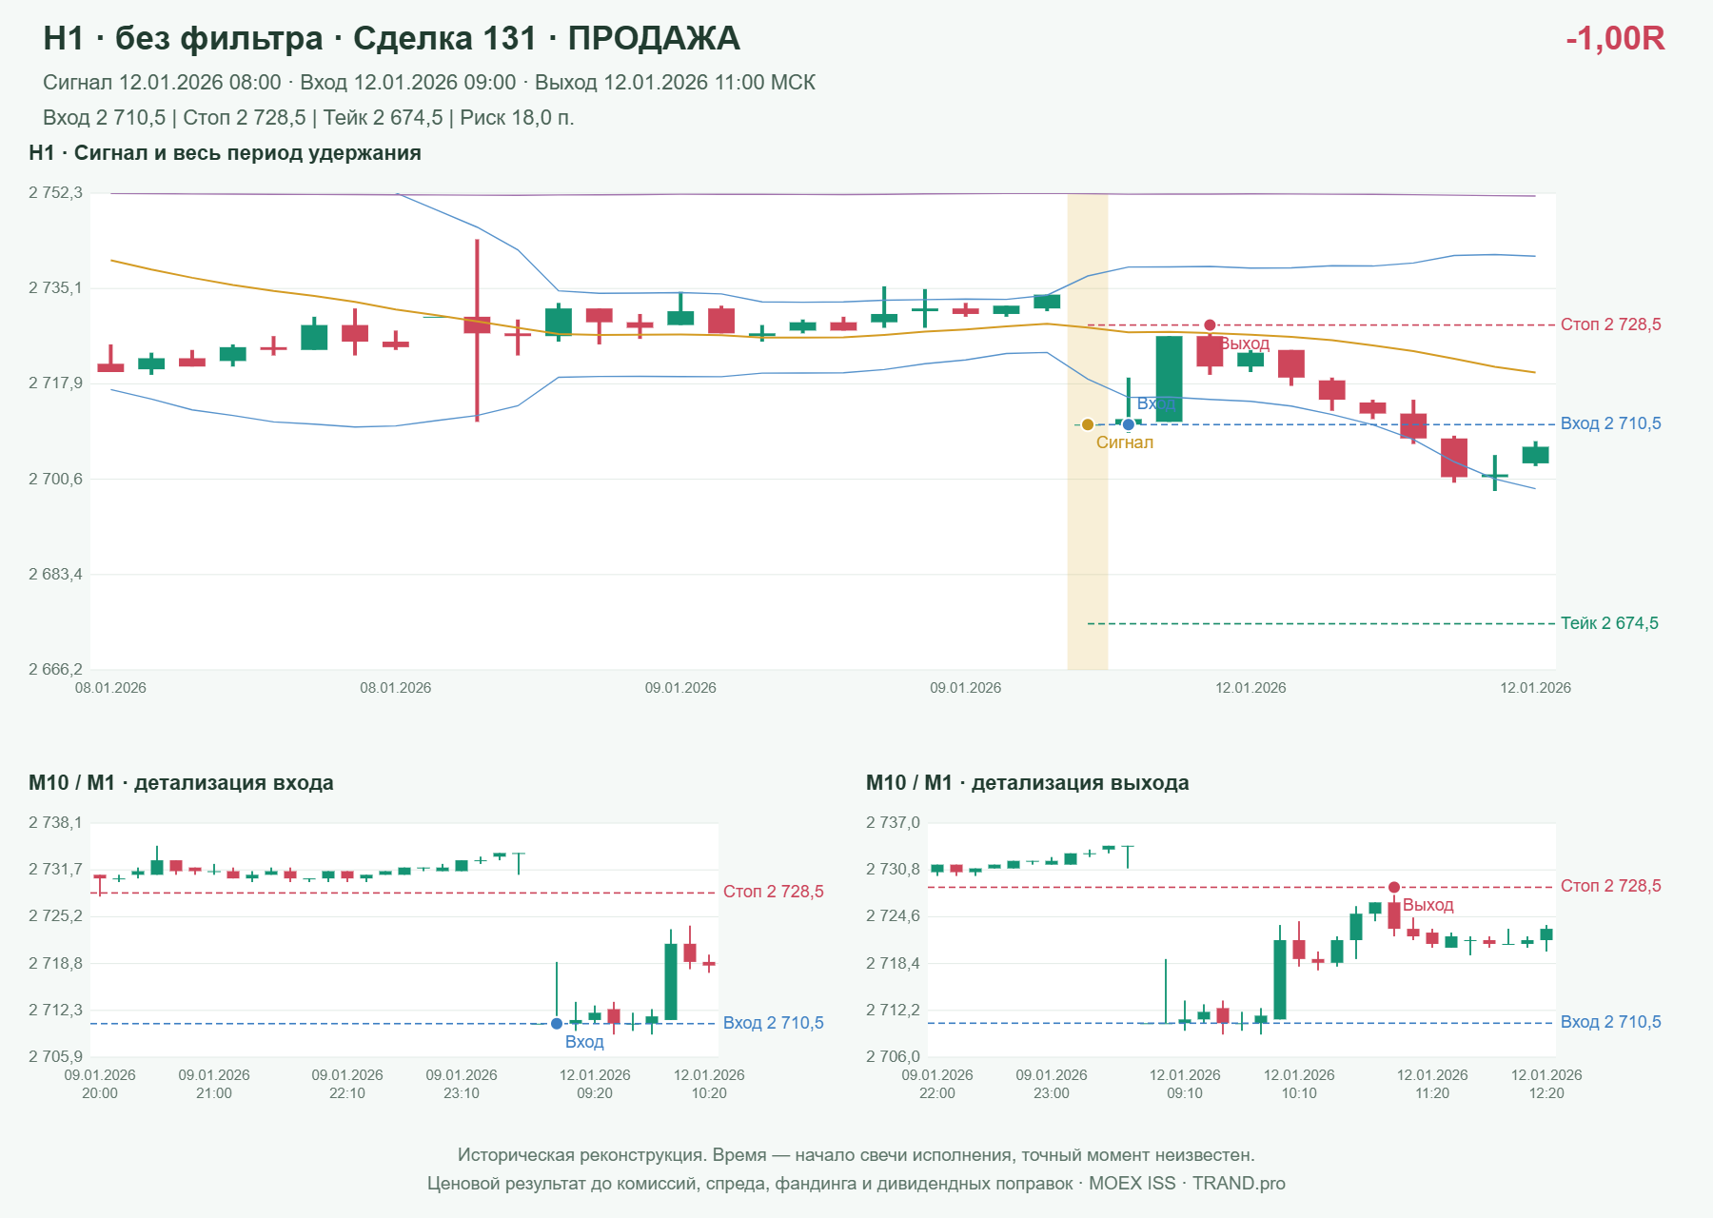Click the '2 700,6' price axis label
This screenshot has height=1218, width=1713.
55,479
